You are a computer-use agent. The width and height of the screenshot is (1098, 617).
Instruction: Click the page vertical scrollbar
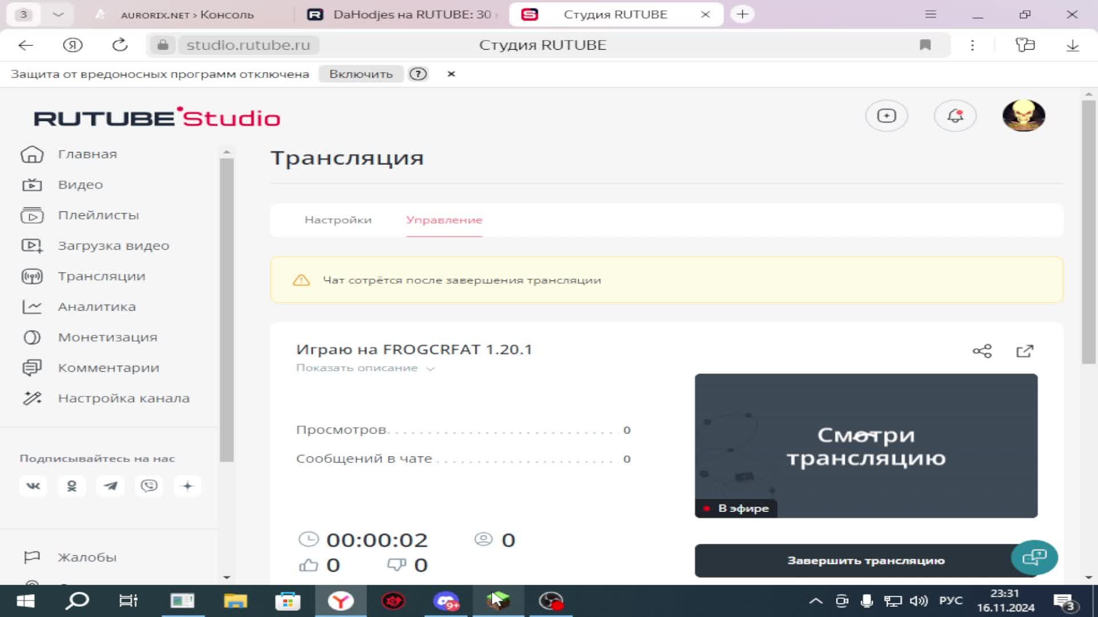tap(1088, 231)
